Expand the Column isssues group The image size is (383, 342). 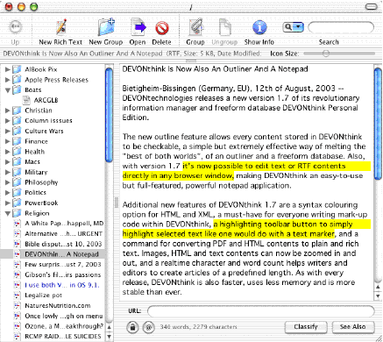pyautogui.click(x=8, y=121)
